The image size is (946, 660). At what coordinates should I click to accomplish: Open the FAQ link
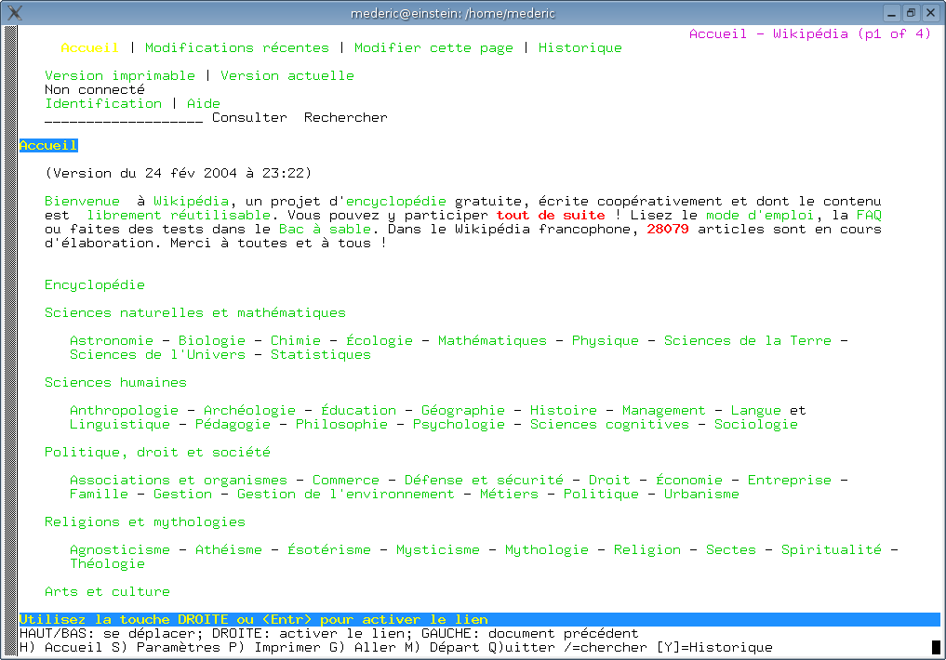pos(869,215)
